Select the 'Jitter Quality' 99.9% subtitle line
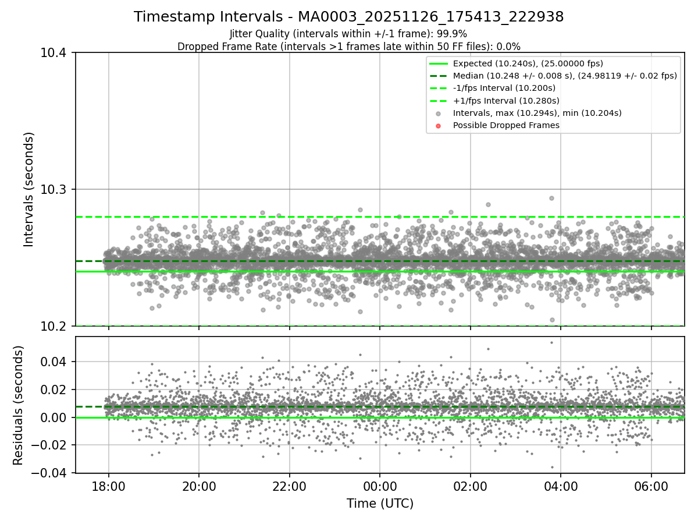The height and width of the screenshot is (524, 698). 348,34
